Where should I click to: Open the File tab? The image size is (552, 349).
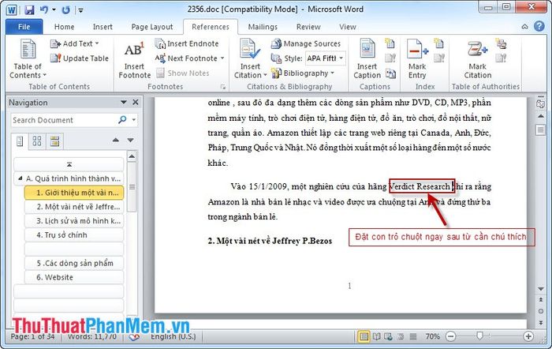click(x=24, y=27)
